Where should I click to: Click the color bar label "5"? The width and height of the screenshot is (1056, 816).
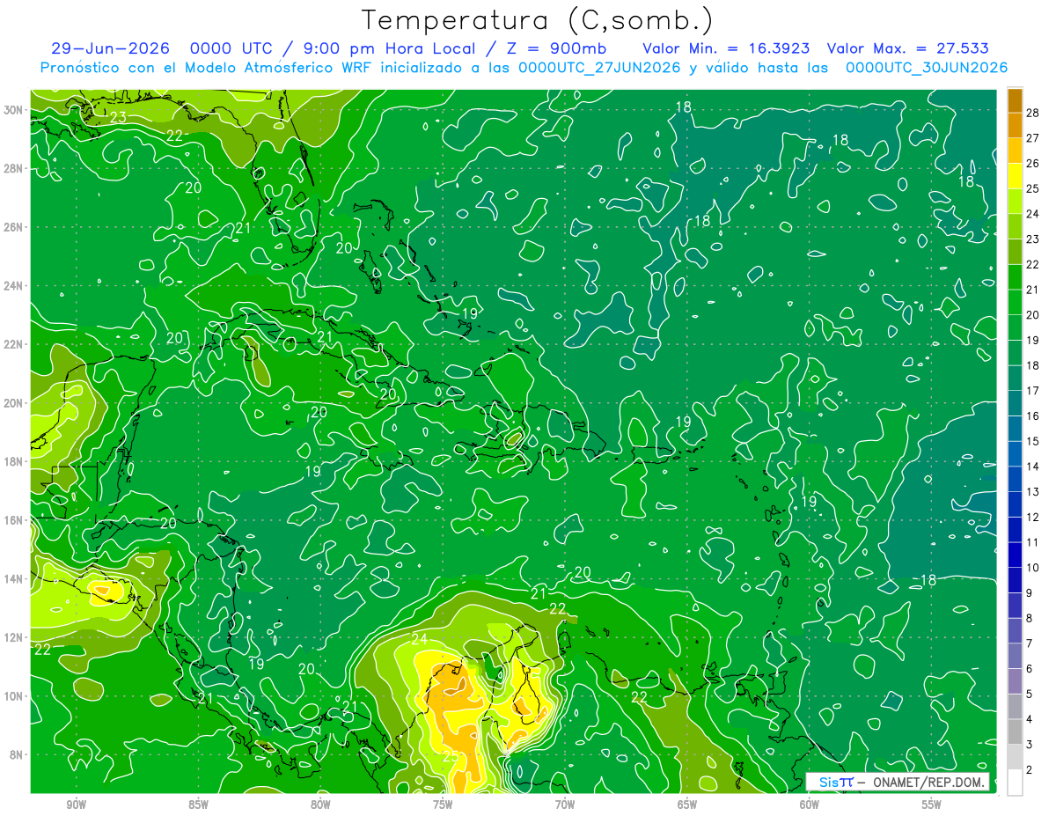pyautogui.click(x=1030, y=695)
